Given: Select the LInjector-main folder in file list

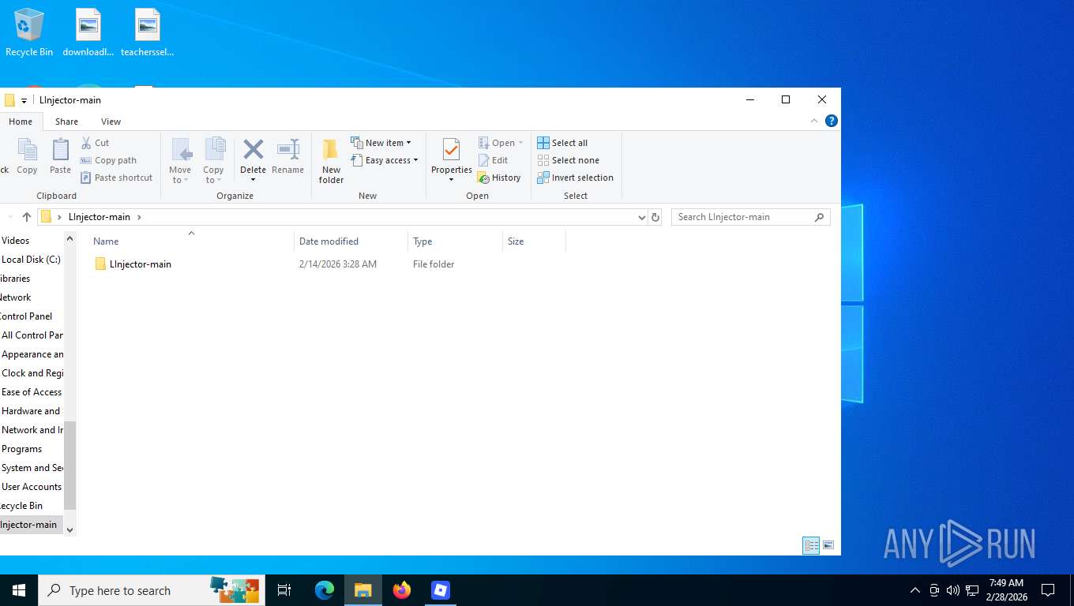Looking at the screenshot, I should click(141, 264).
